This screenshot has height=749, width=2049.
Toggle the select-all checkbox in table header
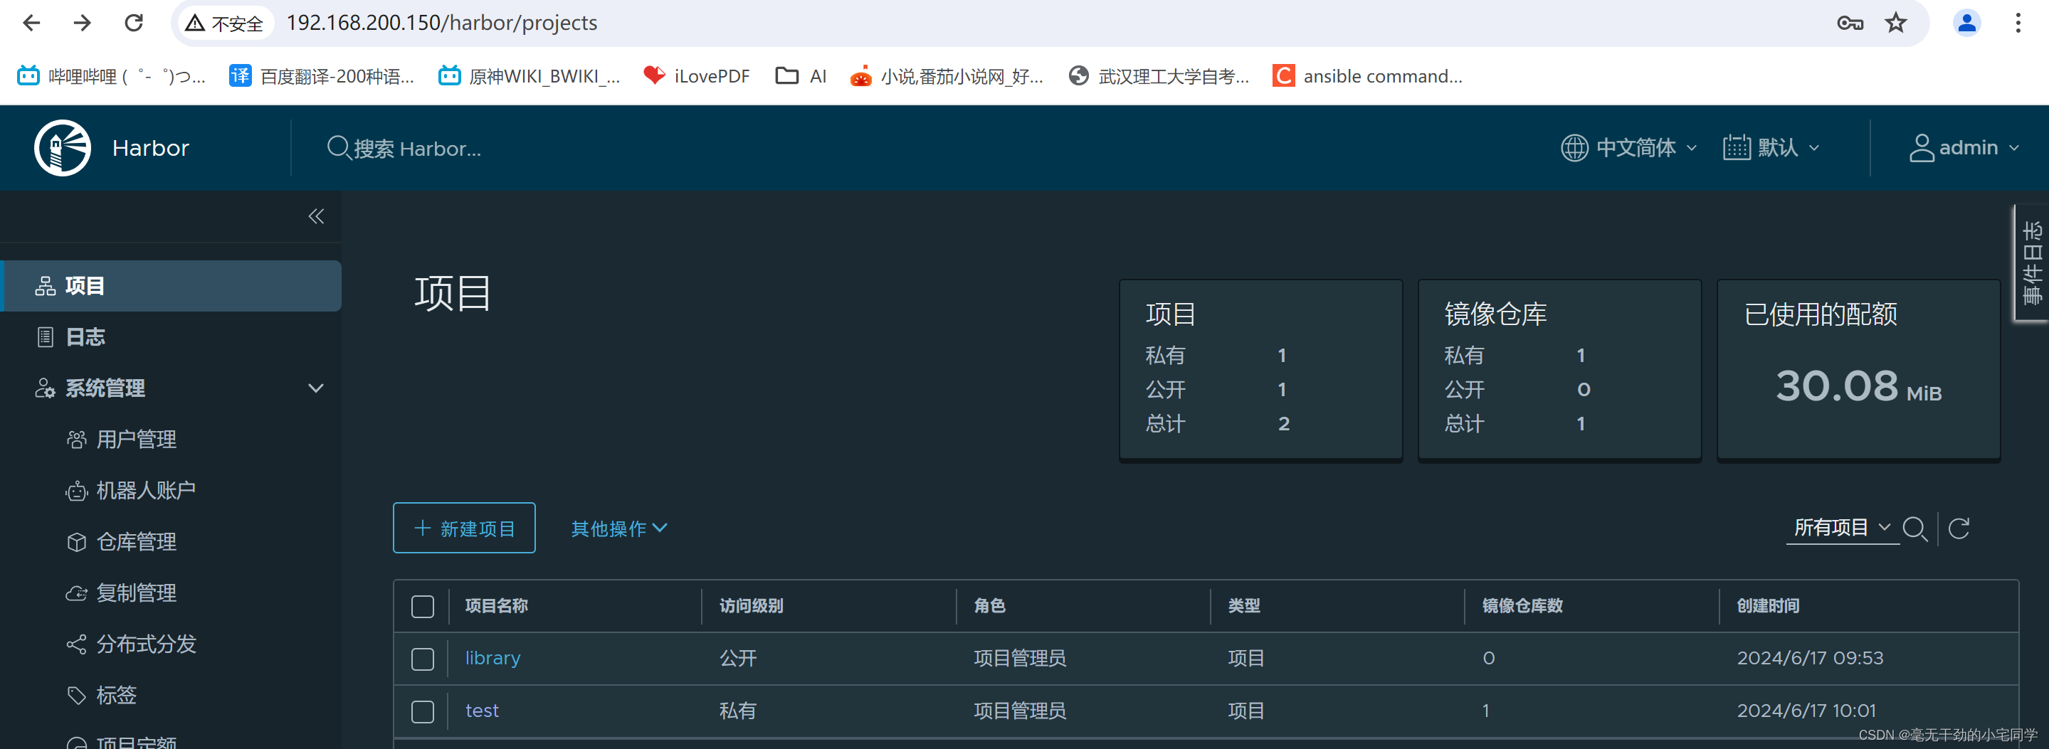tap(422, 606)
